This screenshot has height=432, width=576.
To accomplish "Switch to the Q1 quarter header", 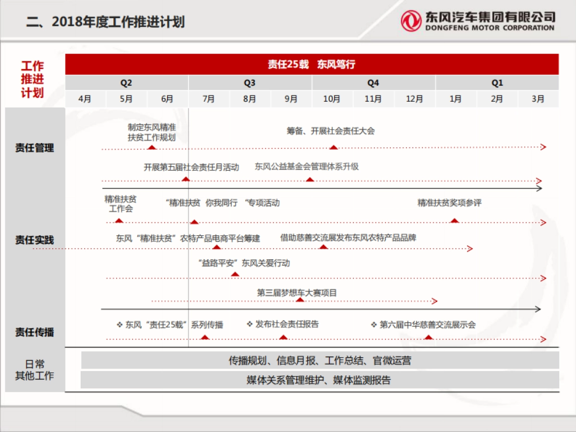I will 497,83.
